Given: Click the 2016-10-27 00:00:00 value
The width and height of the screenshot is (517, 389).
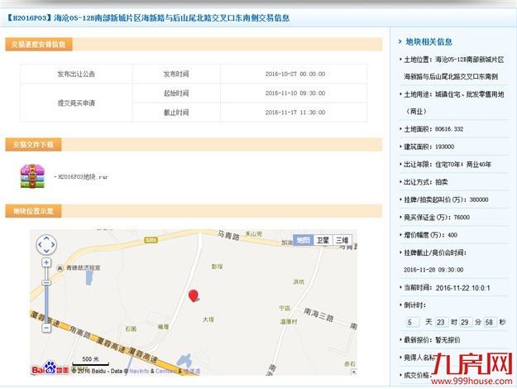Looking at the screenshot, I should (x=295, y=74).
